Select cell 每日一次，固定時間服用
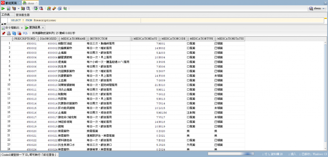 tap(108, 85)
